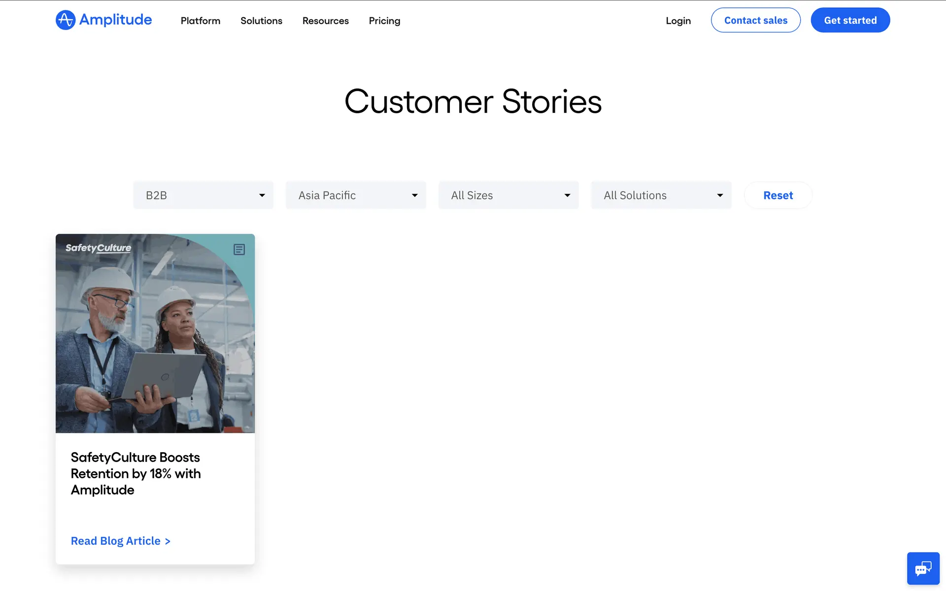Open the chat support widget icon
Image resolution: width=946 pixels, height=591 pixels.
[x=923, y=568]
